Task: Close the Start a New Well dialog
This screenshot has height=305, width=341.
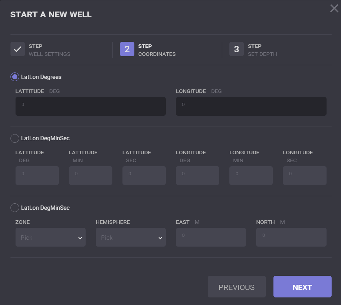Action: coord(334,8)
